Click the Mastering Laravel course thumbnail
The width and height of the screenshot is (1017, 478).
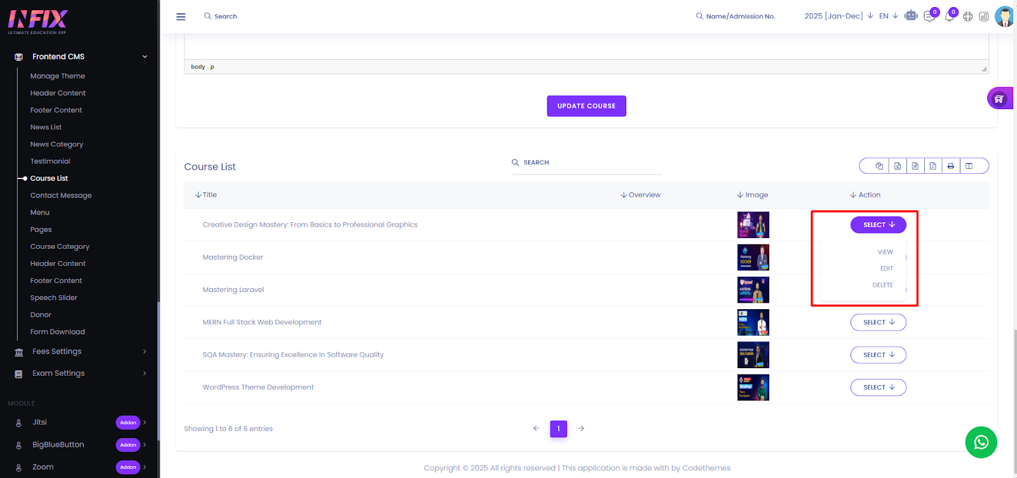coord(753,290)
